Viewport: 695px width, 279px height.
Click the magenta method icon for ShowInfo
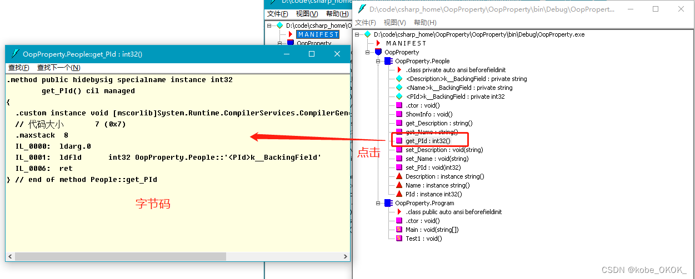click(399, 114)
